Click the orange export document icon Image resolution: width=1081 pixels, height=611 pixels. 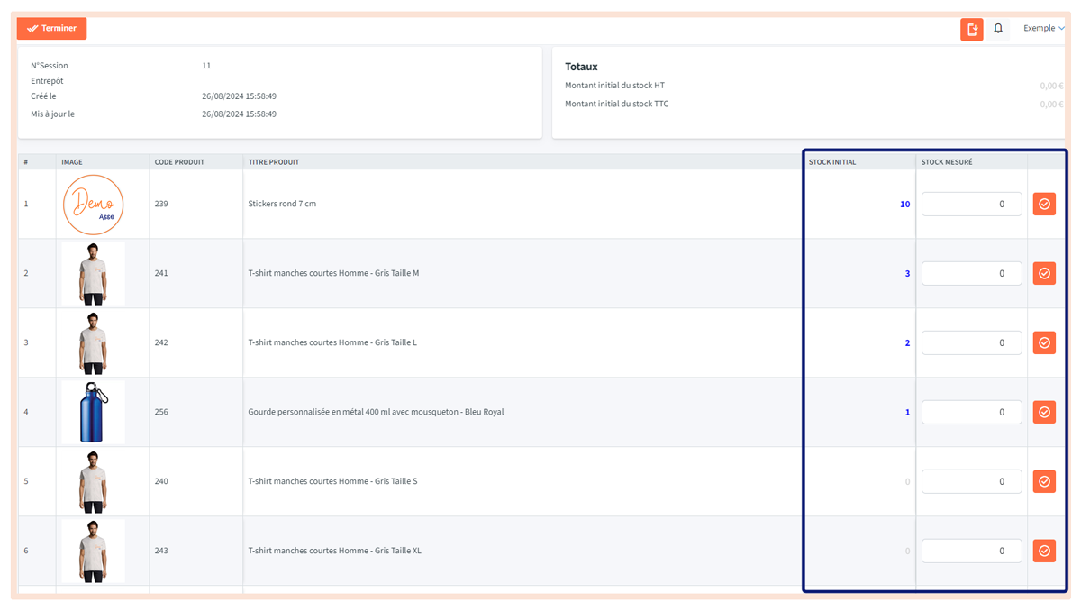(x=971, y=29)
